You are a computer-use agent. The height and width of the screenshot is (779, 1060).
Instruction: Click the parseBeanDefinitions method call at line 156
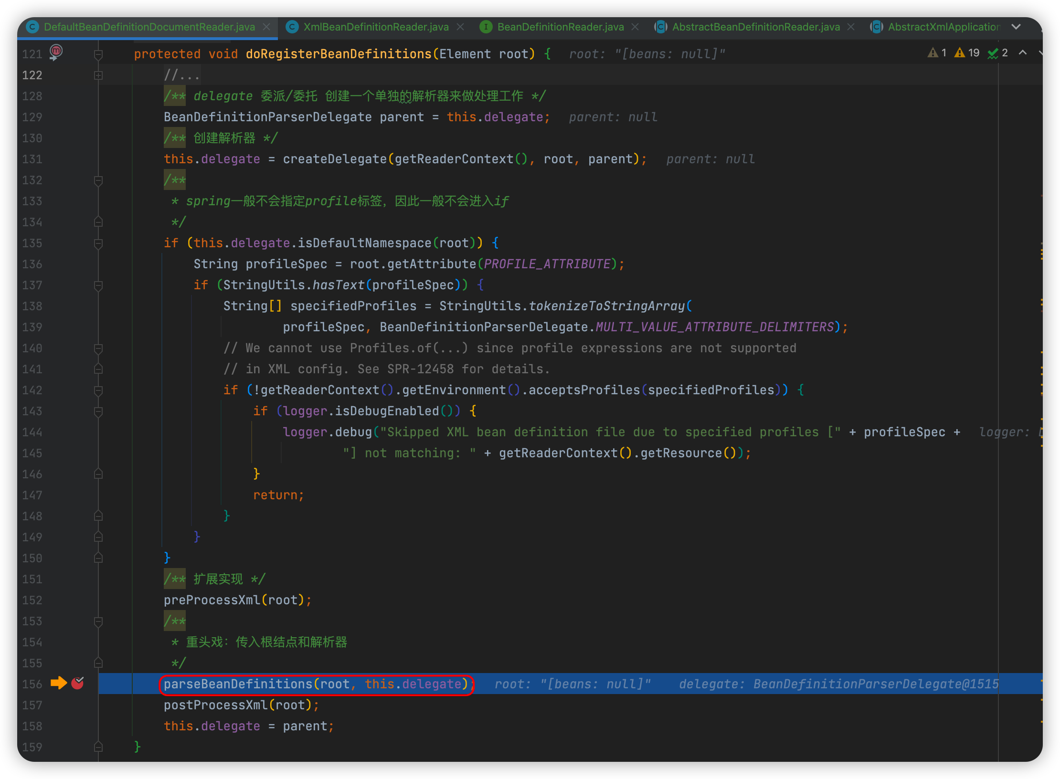[238, 684]
